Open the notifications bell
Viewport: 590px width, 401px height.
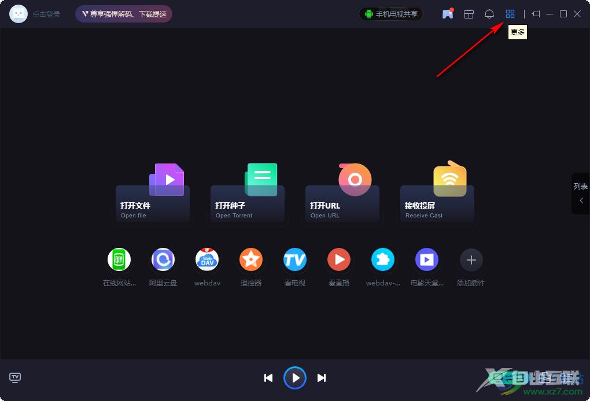[489, 14]
